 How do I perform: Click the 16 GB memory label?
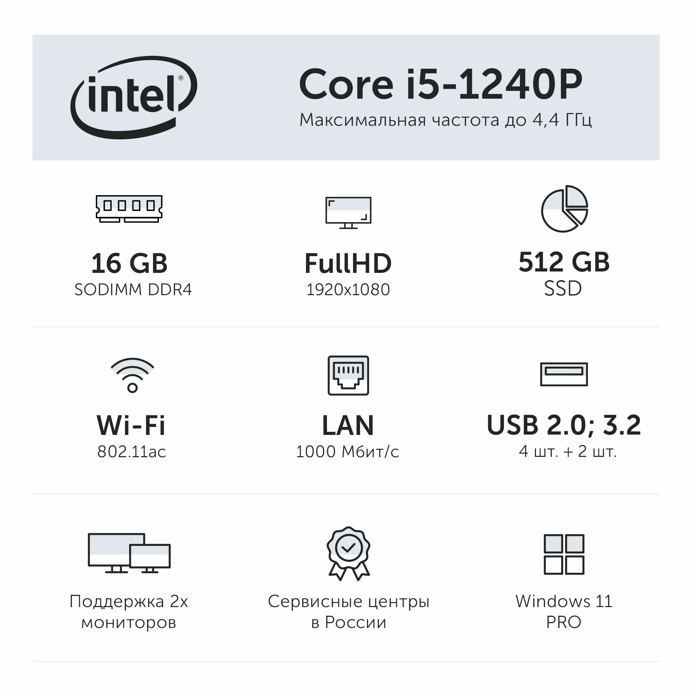130,263
